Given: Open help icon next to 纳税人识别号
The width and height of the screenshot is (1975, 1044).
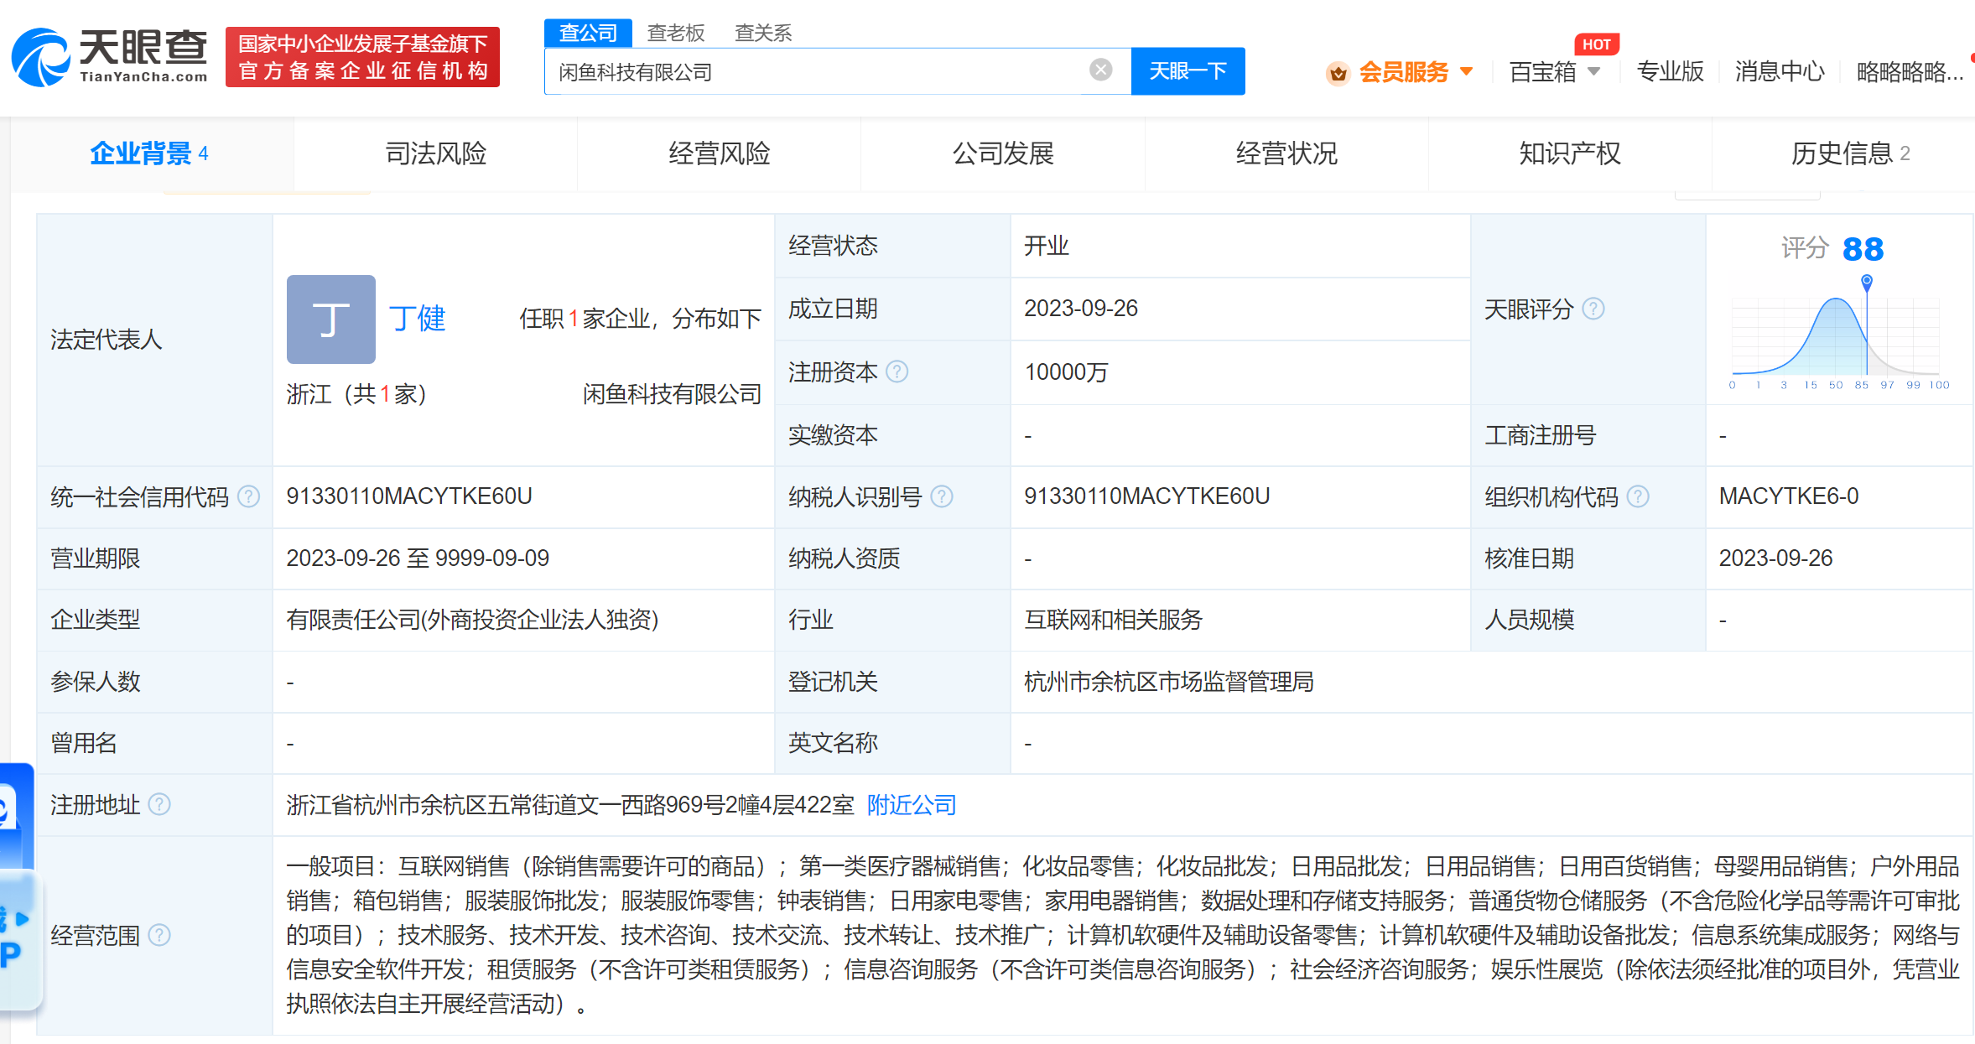Looking at the screenshot, I should tap(942, 496).
